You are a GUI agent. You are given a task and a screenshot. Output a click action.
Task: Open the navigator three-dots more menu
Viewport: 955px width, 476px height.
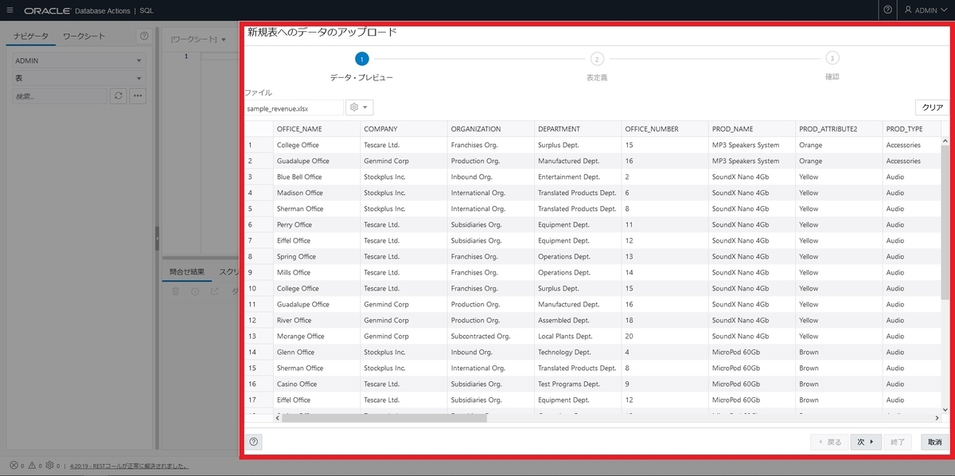pos(137,96)
